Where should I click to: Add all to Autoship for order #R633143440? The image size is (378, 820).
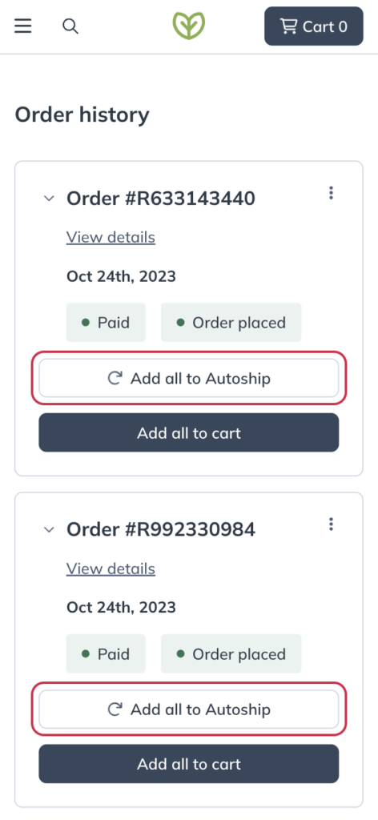coord(189,378)
